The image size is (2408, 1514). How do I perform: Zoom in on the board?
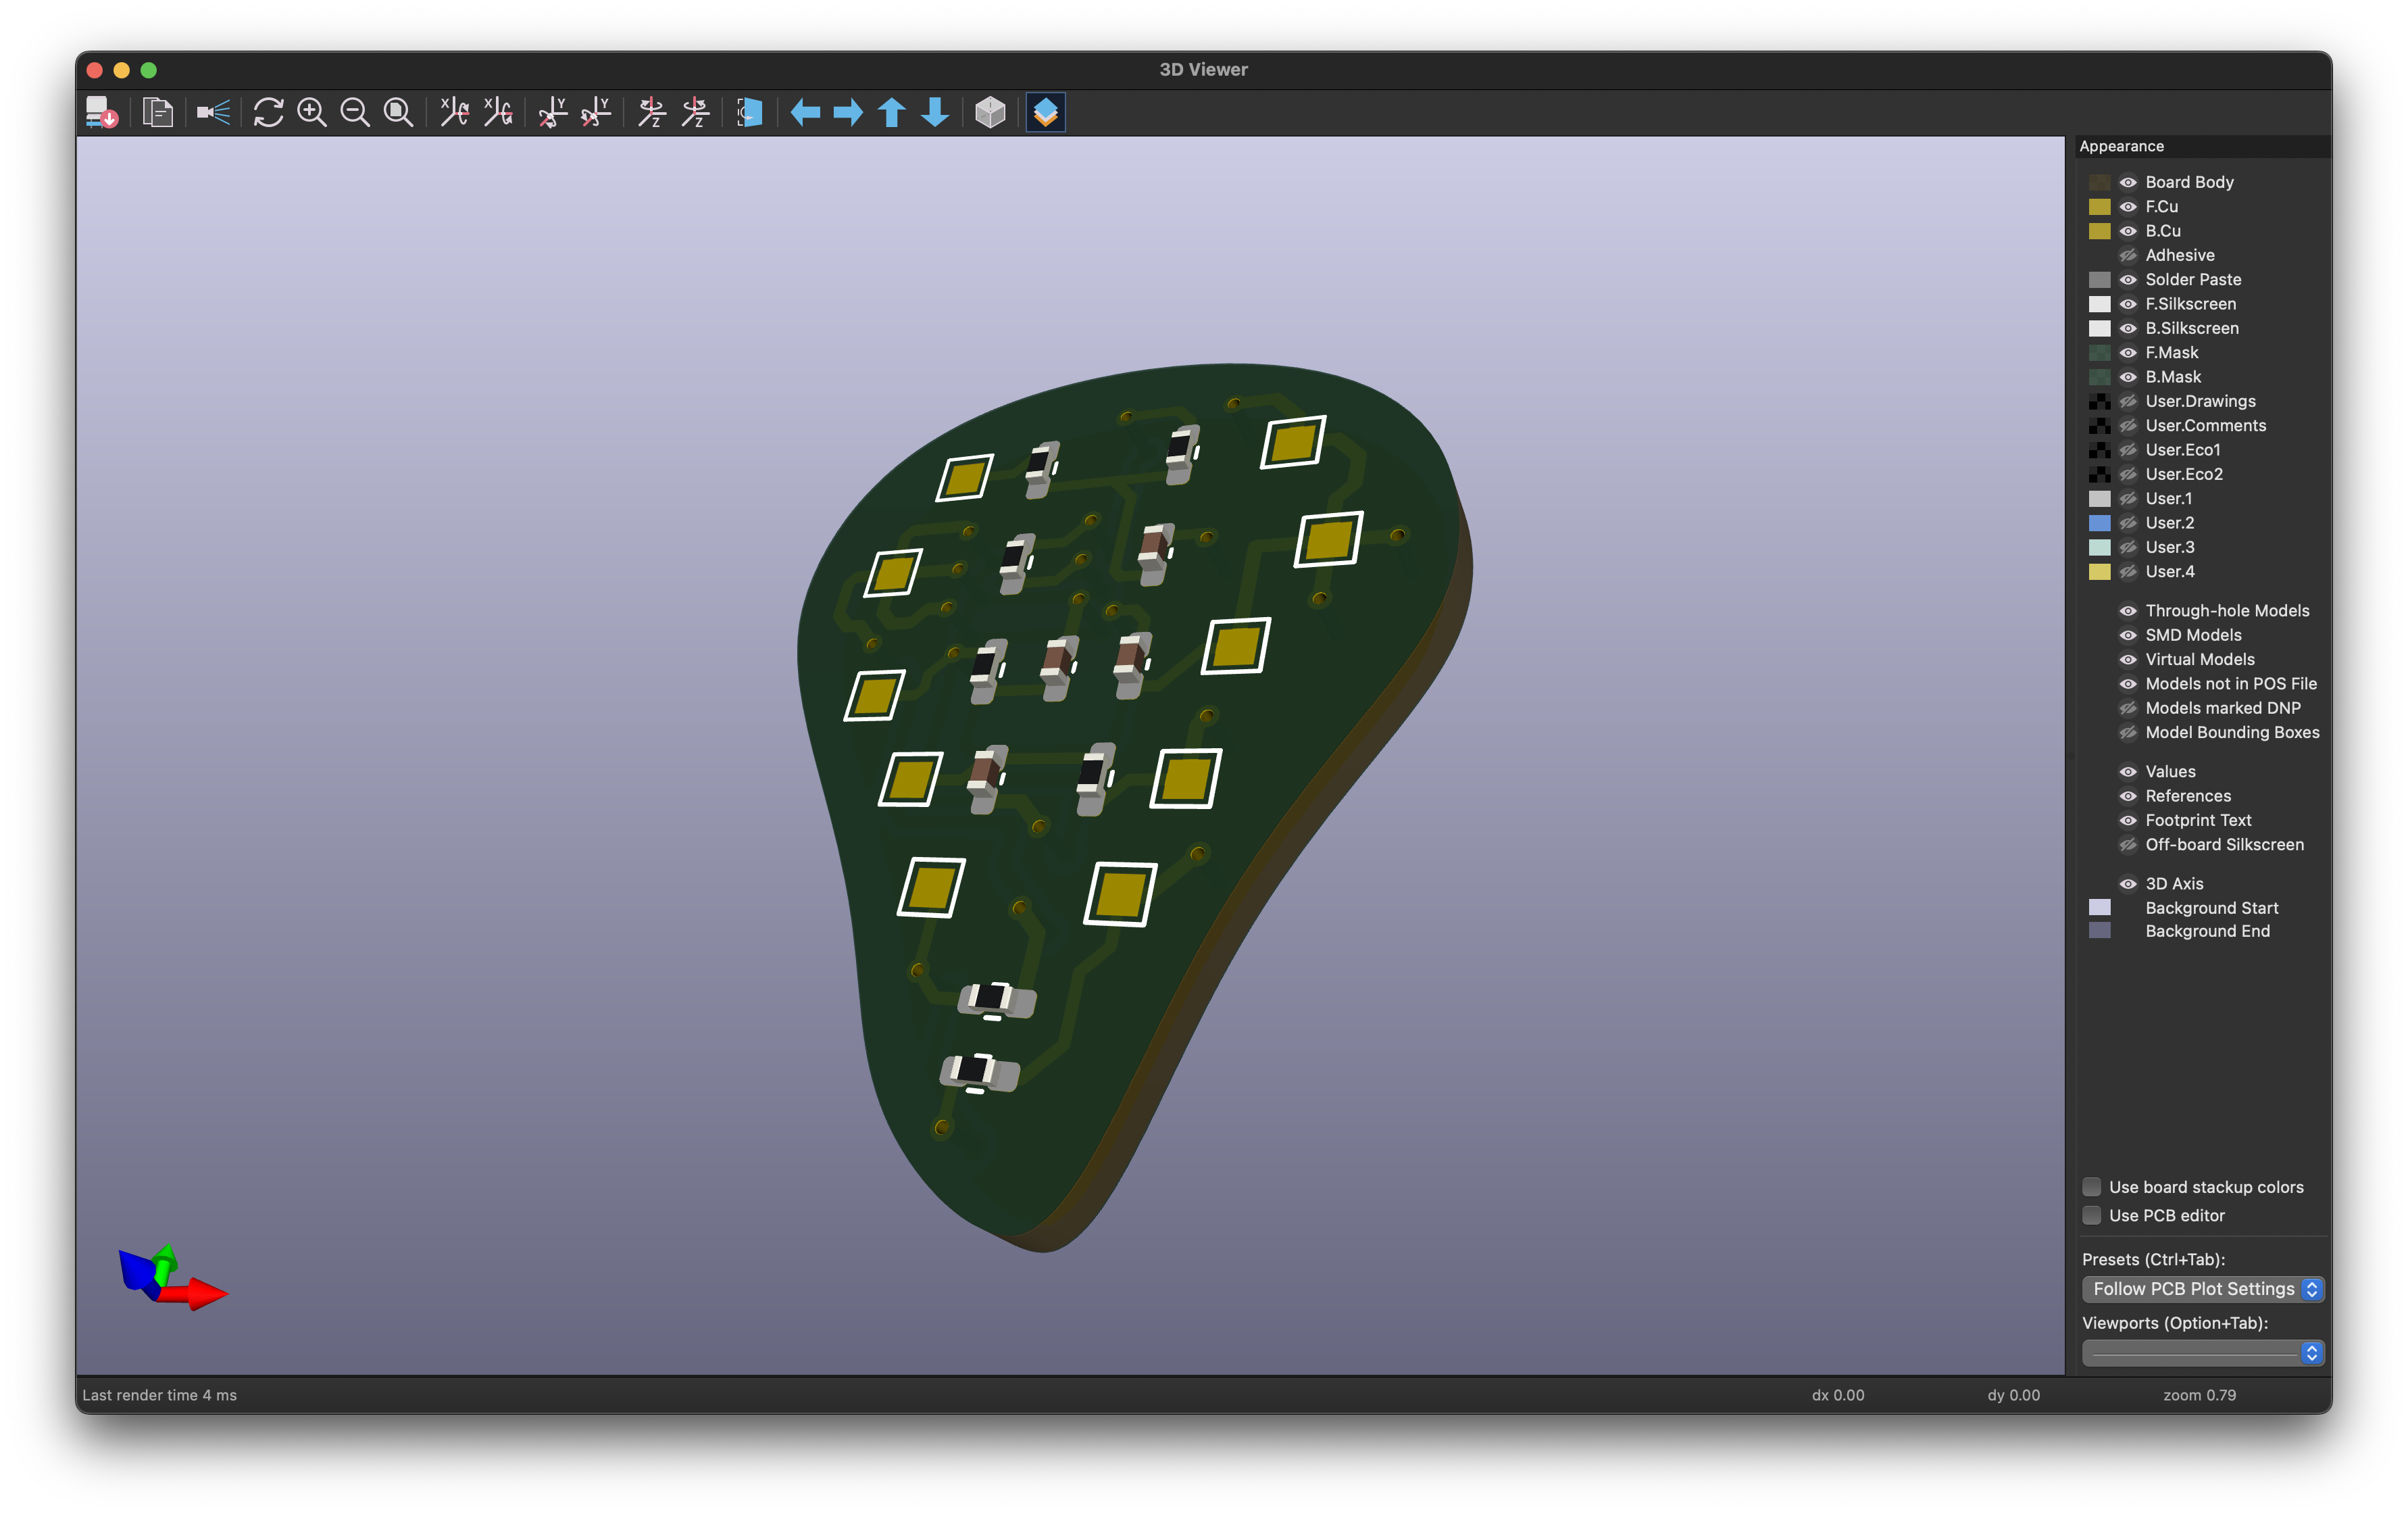(x=312, y=113)
